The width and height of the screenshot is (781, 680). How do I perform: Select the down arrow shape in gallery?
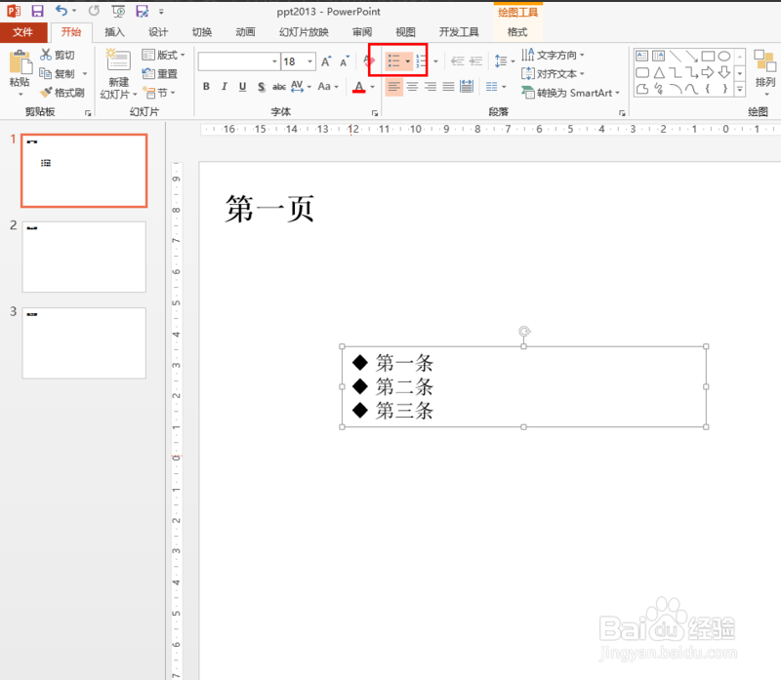724,72
